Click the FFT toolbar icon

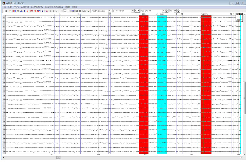click(x=32, y=11)
